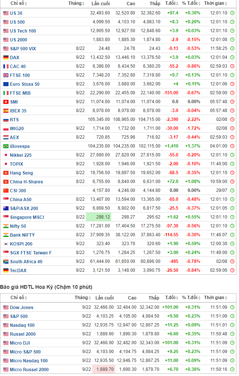Image resolution: width=239 pixels, height=376 pixels.
Task: Open the Dow Jones futures link
Action: tap(21, 308)
